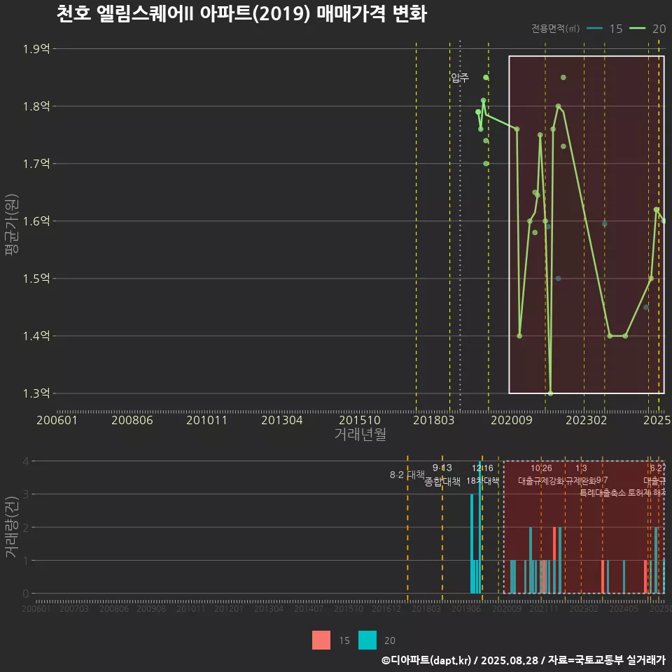Click the teal 20 swatch in bottom legend

pos(367,640)
